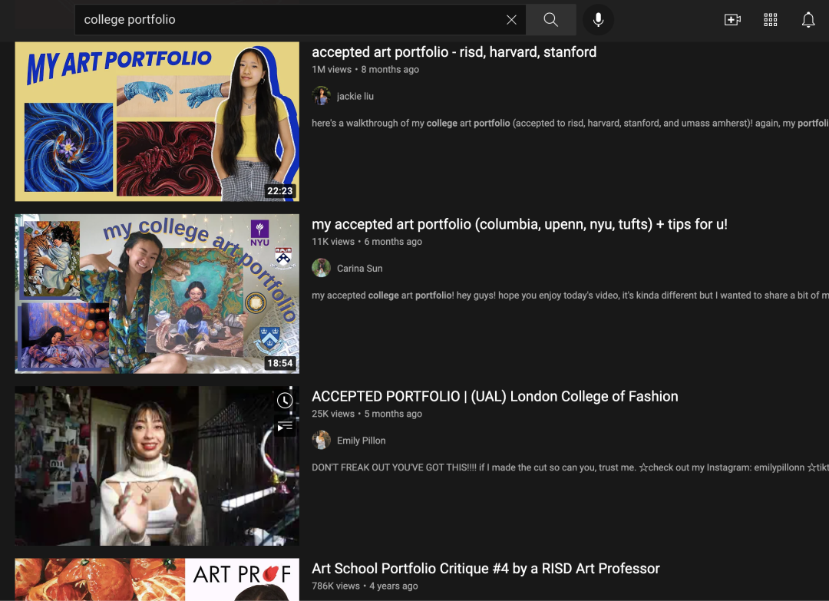The height and width of the screenshot is (601, 829).
Task: Open 'my accepted art portfolio (columbia, upenn...)' title
Action: [519, 224]
